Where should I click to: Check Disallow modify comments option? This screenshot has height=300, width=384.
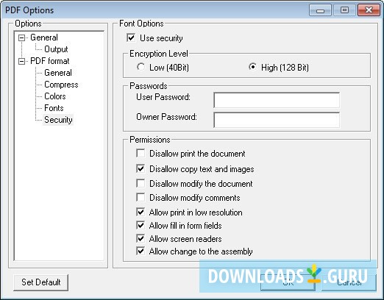tap(141, 197)
